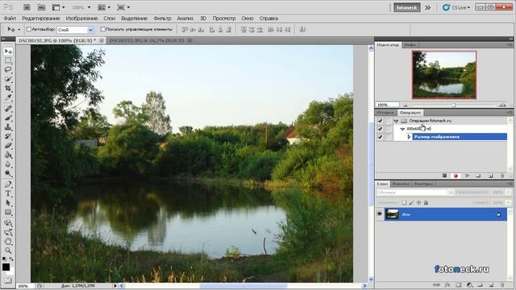Image resolution: width=516 pixels, height=290 pixels.
Task: Enable the Автовыбор checkbox
Action: (x=29, y=29)
